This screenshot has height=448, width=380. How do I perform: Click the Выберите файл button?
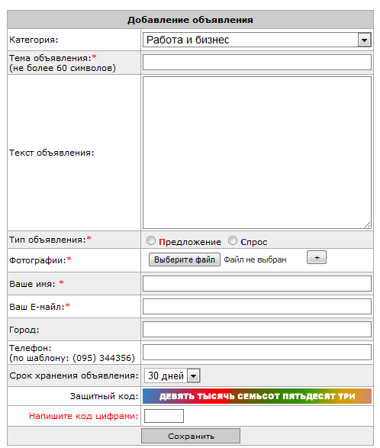click(185, 259)
